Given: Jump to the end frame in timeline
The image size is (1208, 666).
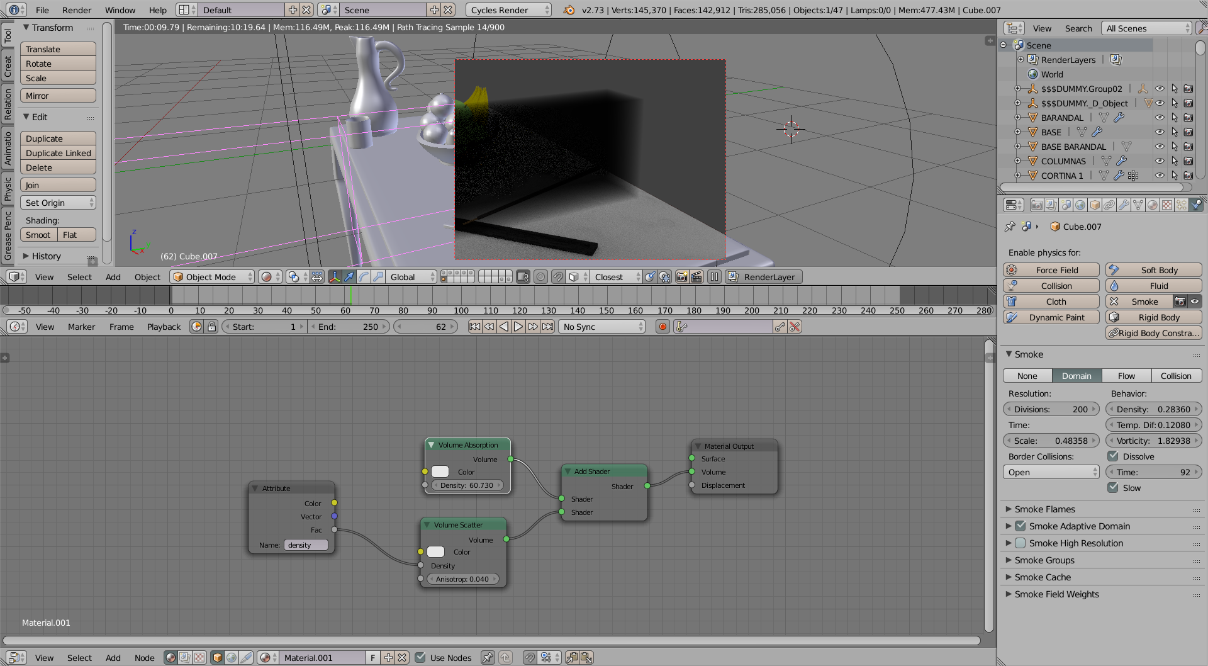Looking at the screenshot, I should pyautogui.click(x=548, y=327).
